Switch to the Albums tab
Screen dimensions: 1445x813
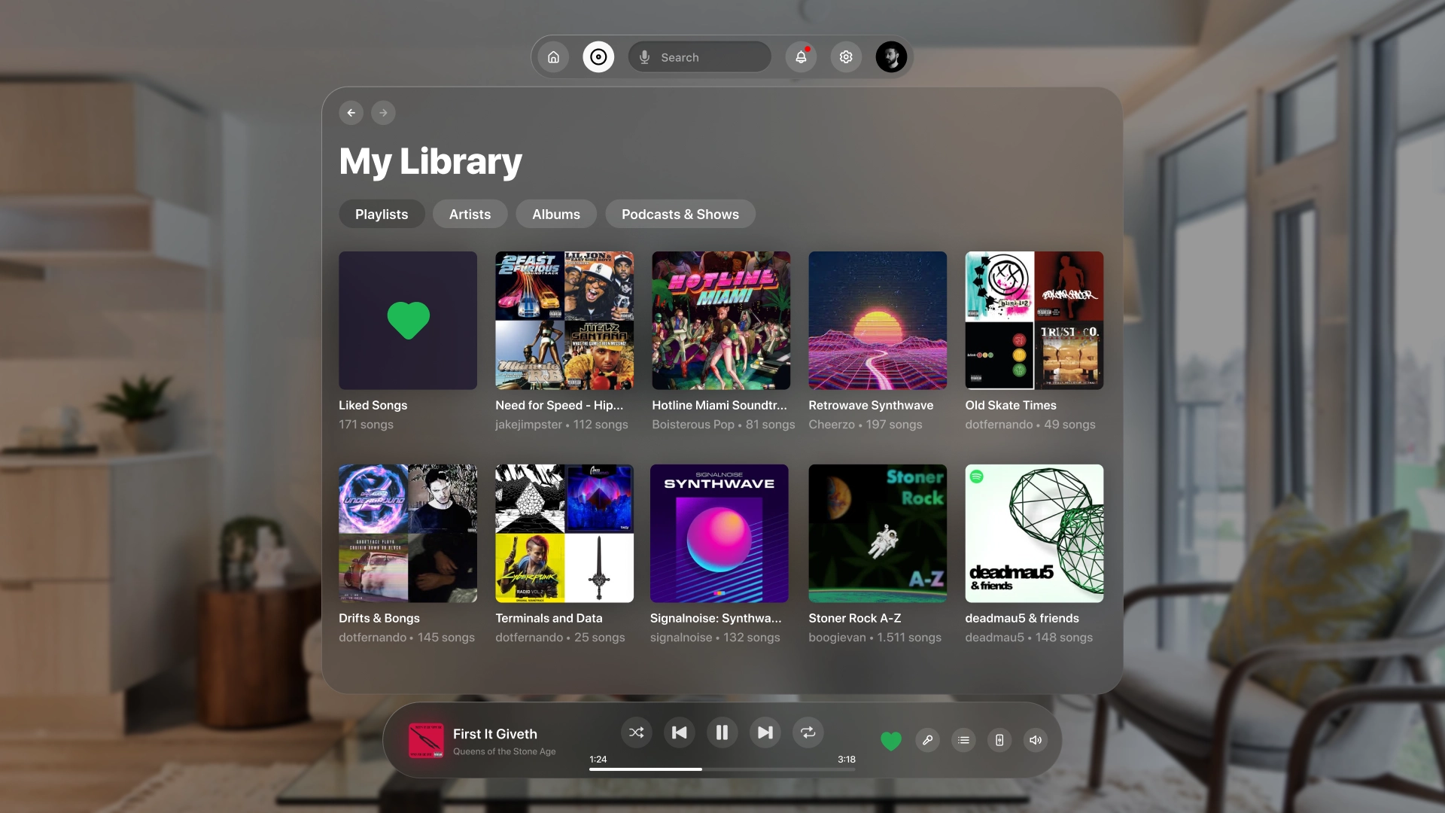(556, 214)
